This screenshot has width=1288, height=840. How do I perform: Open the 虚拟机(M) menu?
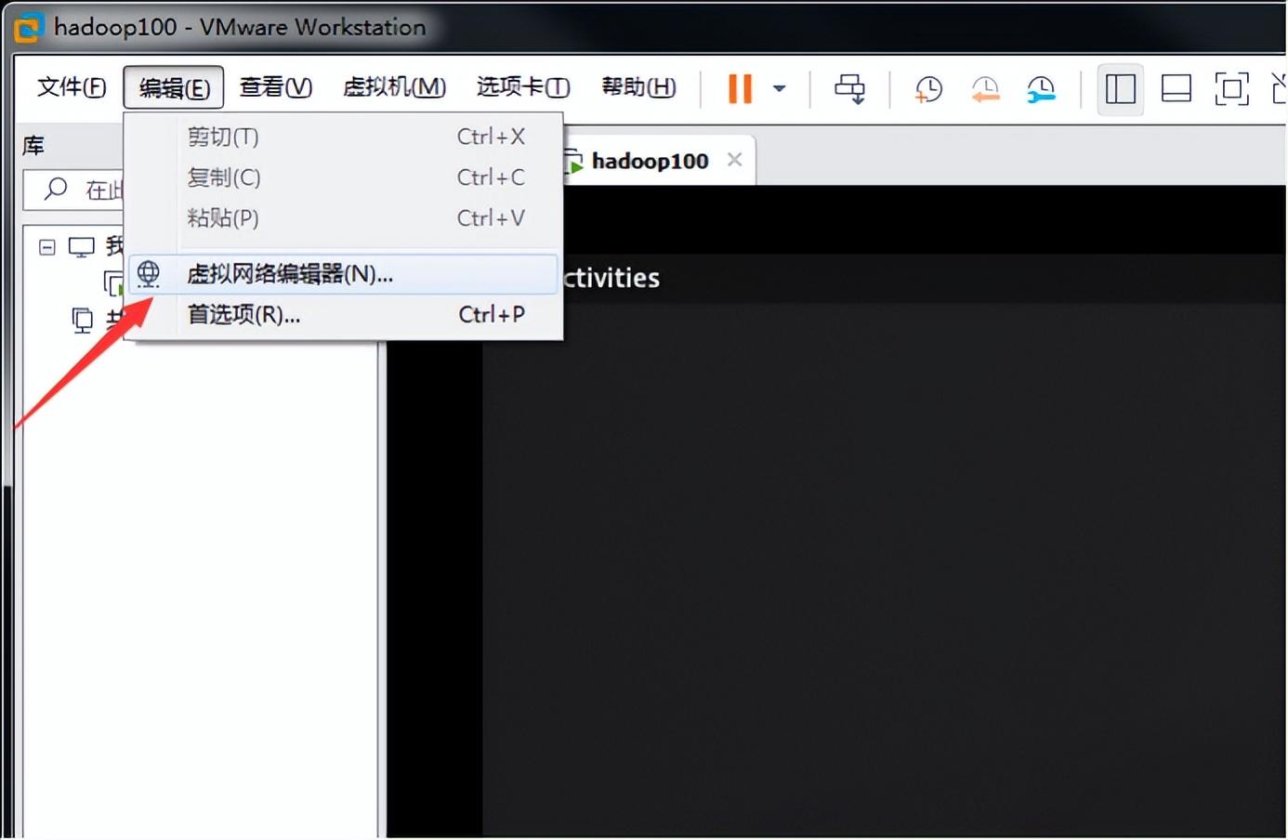click(394, 87)
